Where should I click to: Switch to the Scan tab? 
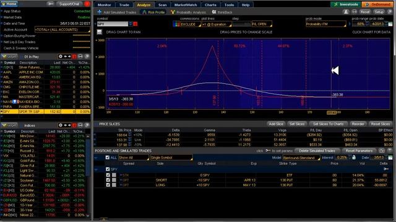(x=162, y=5)
